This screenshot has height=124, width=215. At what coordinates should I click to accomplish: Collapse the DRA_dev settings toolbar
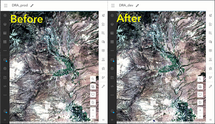[x=211, y=120]
